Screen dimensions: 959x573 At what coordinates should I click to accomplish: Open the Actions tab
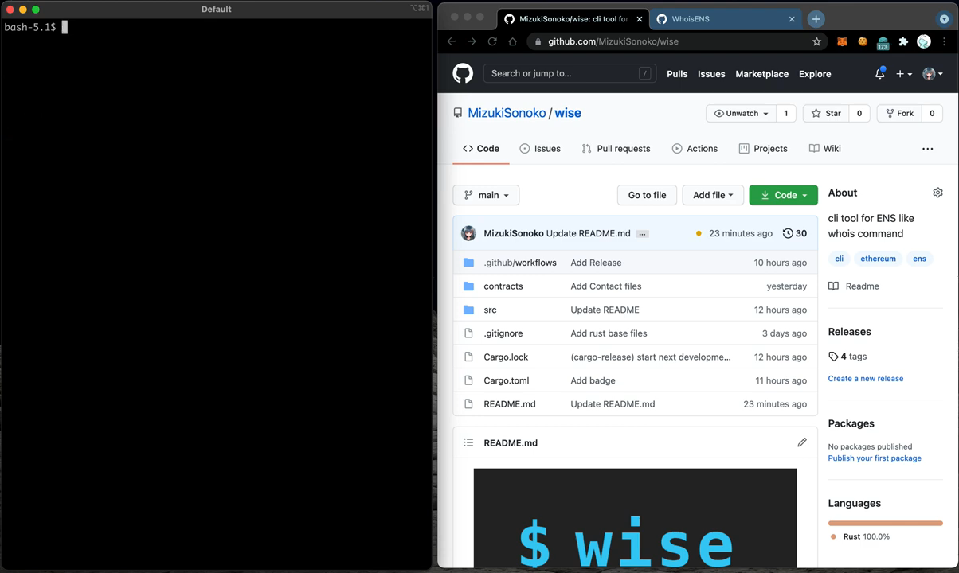click(695, 149)
